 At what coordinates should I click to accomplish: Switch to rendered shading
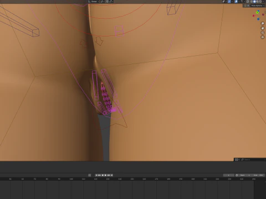tap(260, 2)
